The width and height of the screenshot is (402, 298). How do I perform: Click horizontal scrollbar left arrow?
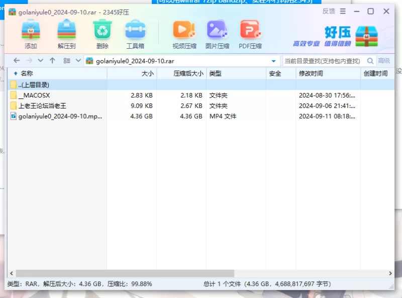click(12, 273)
